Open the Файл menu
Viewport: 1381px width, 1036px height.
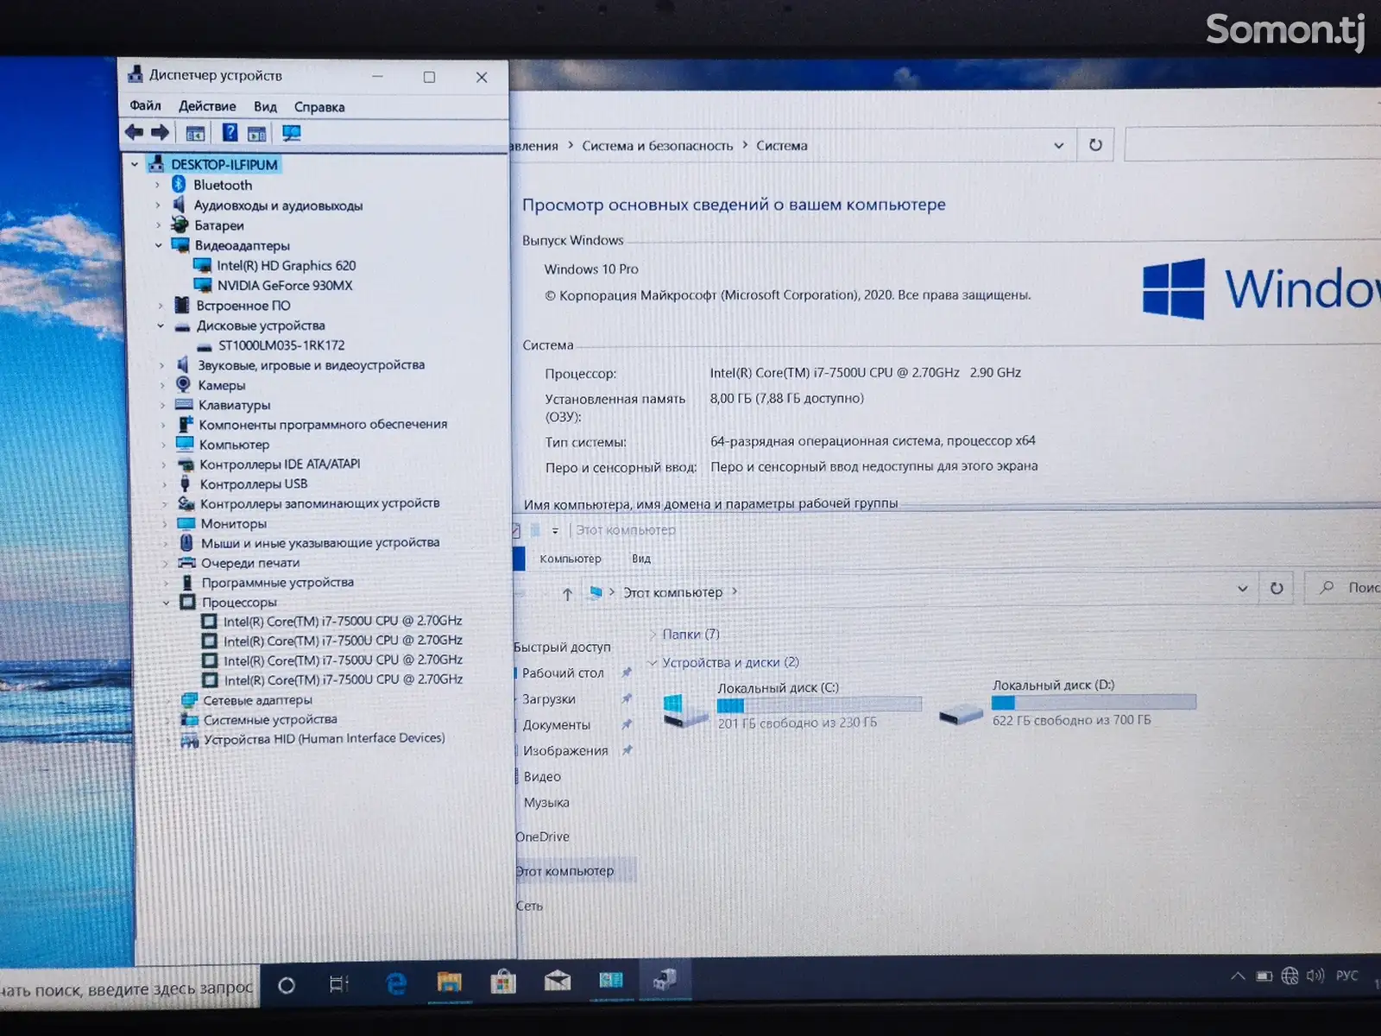coord(145,105)
